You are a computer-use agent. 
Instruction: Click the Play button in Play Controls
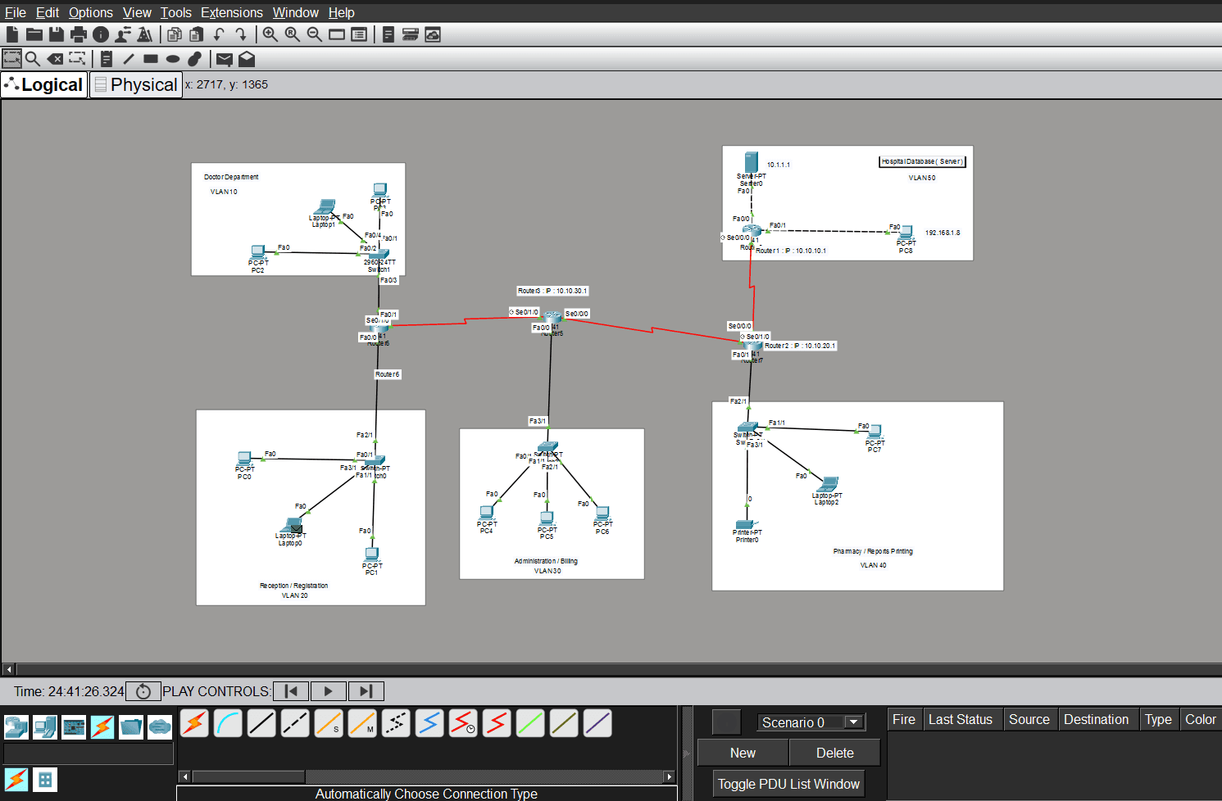coord(329,691)
